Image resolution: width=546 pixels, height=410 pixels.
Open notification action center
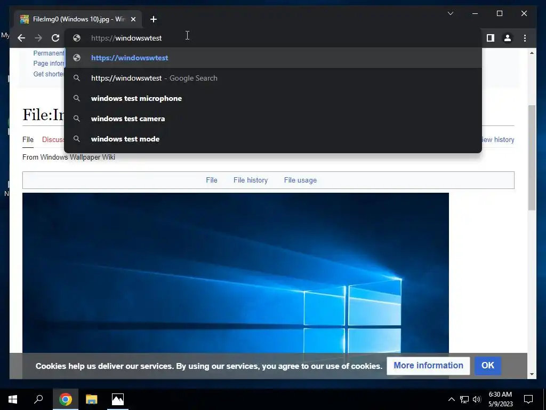[528, 399]
